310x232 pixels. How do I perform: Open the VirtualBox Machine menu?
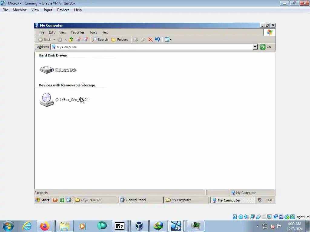pos(20,10)
